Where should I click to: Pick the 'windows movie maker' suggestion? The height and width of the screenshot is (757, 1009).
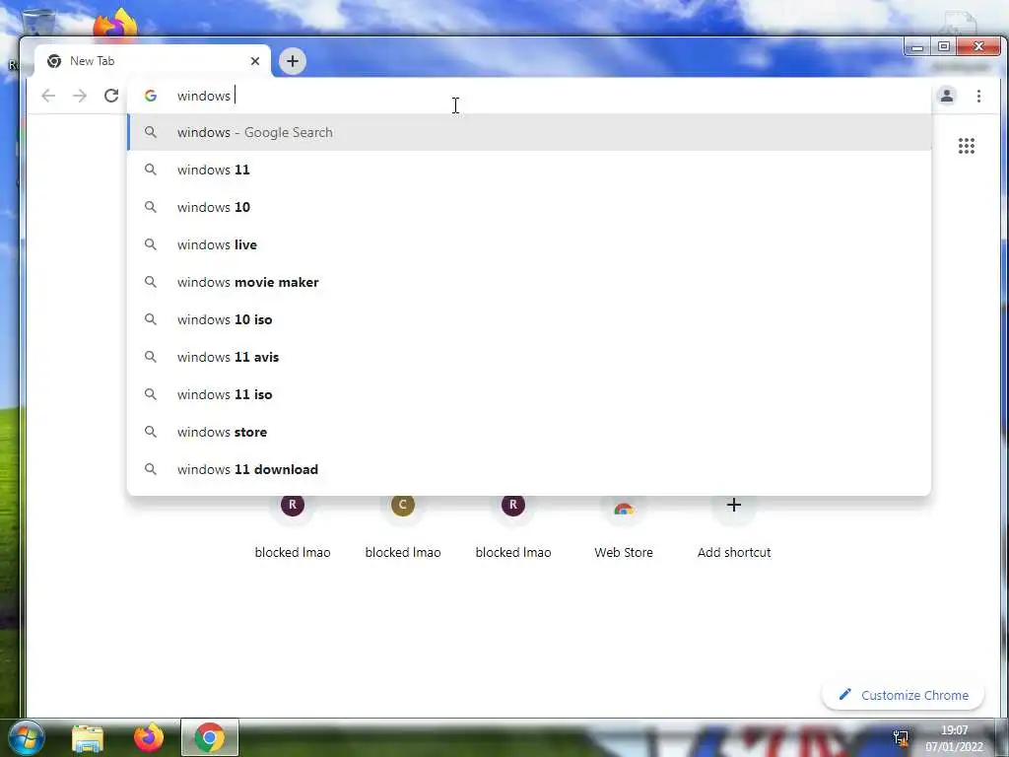click(x=529, y=282)
